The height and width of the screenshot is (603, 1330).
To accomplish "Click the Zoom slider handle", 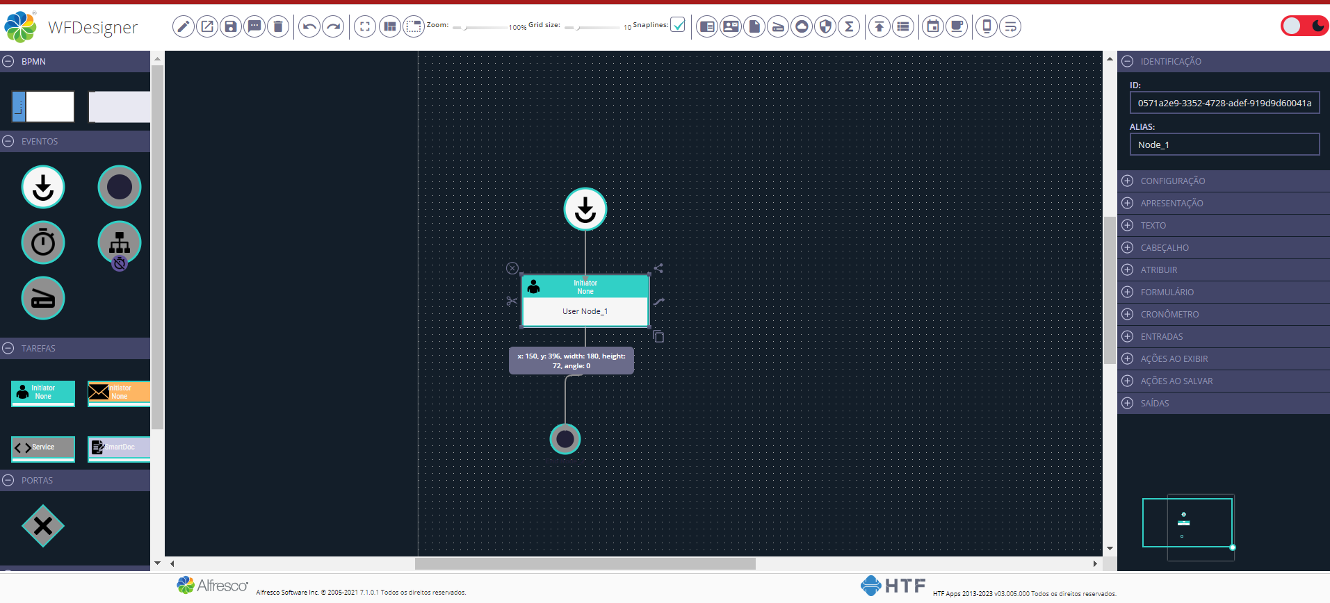I will pyautogui.click(x=466, y=28).
